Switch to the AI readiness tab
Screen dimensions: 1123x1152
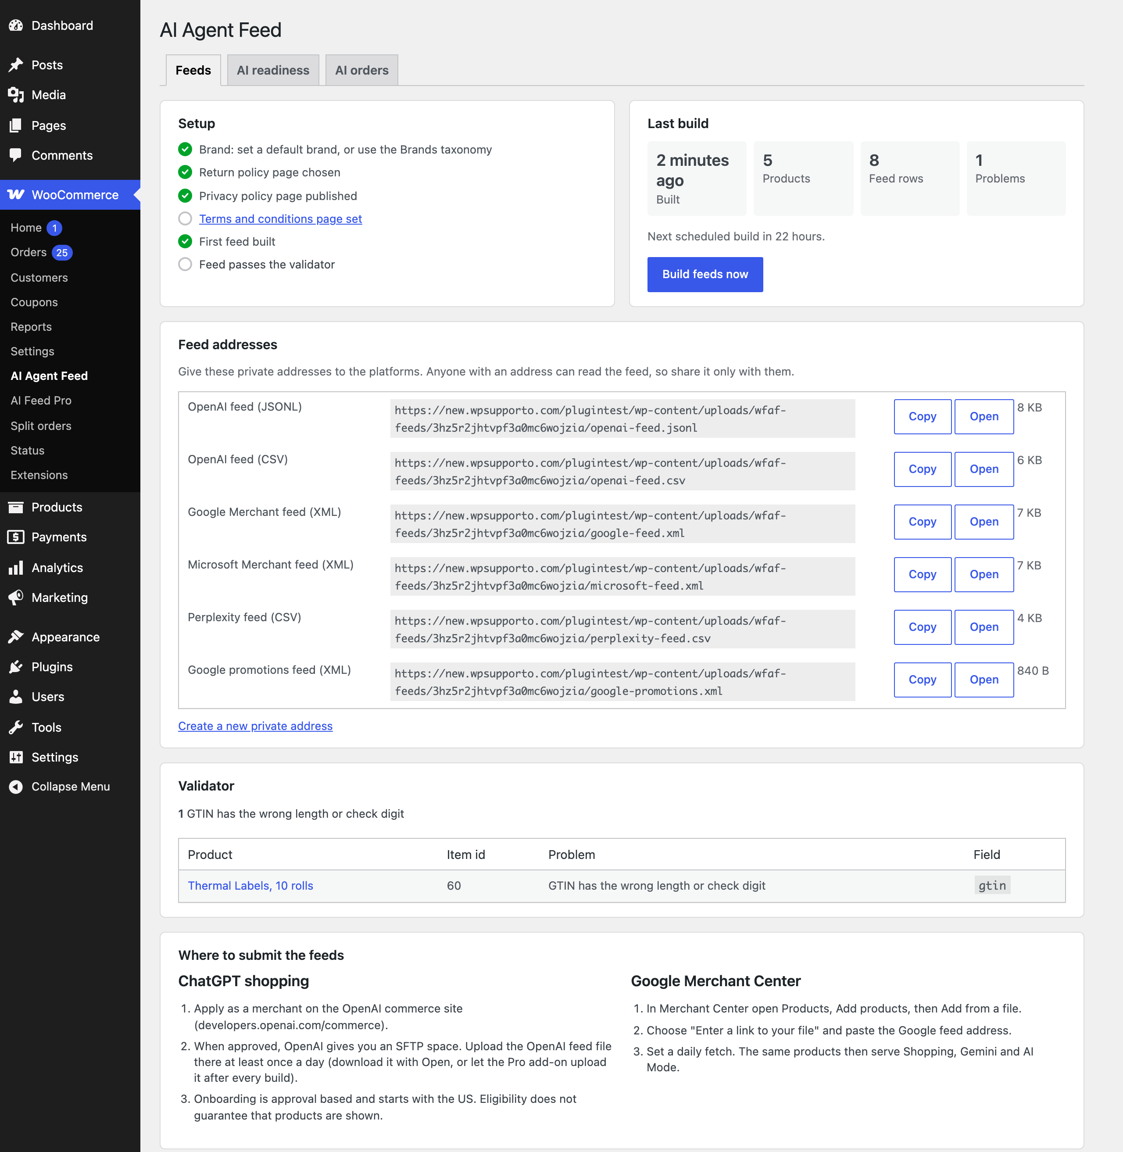tap(273, 70)
